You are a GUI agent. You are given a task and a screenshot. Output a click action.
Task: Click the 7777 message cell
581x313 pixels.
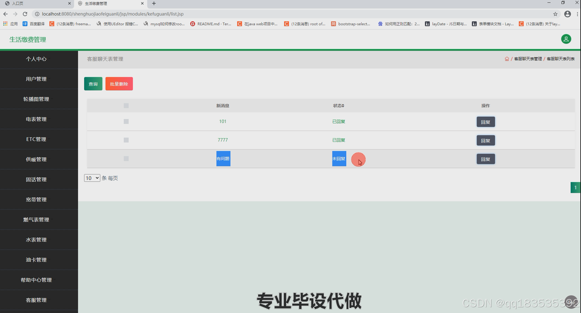[x=223, y=140]
